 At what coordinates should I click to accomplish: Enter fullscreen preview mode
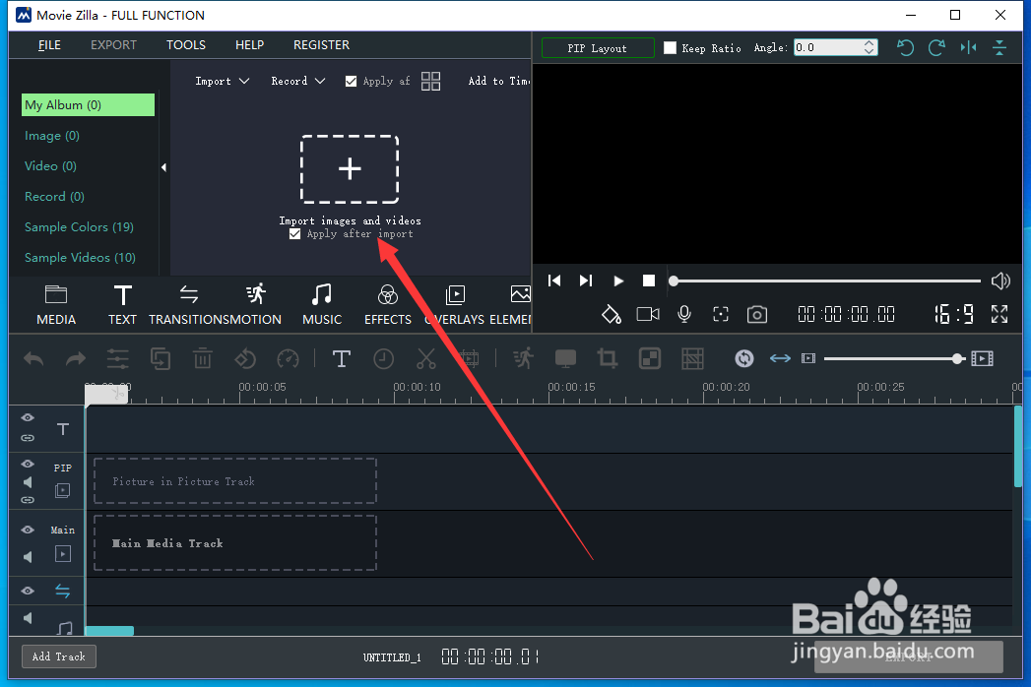coord(999,314)
